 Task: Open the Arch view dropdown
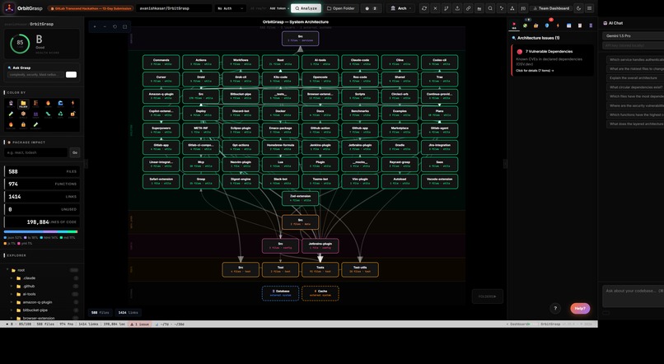(x=400, y=8)
